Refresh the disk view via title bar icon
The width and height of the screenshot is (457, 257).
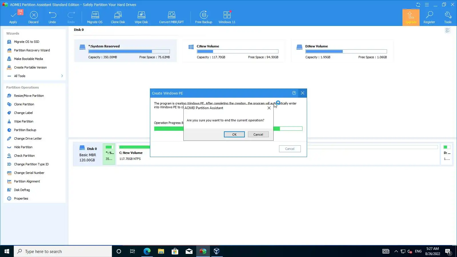pyautogui.click(x=418, y=5)
